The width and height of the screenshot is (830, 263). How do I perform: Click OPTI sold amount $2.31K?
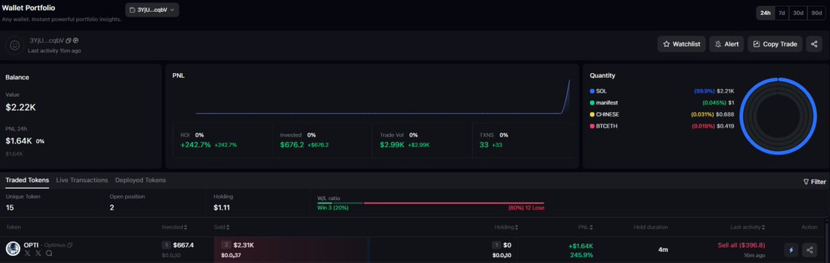(244, 245)
